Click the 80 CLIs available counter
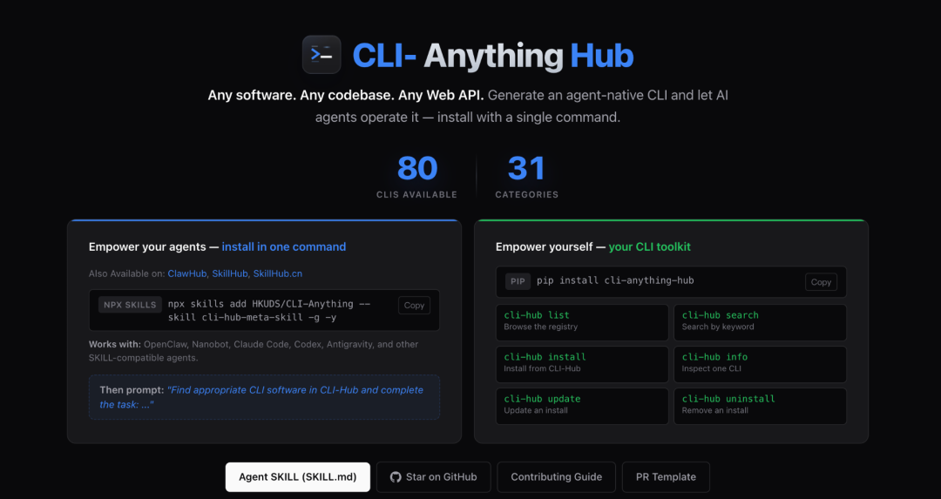941x499 pixels. pos(417,176)
